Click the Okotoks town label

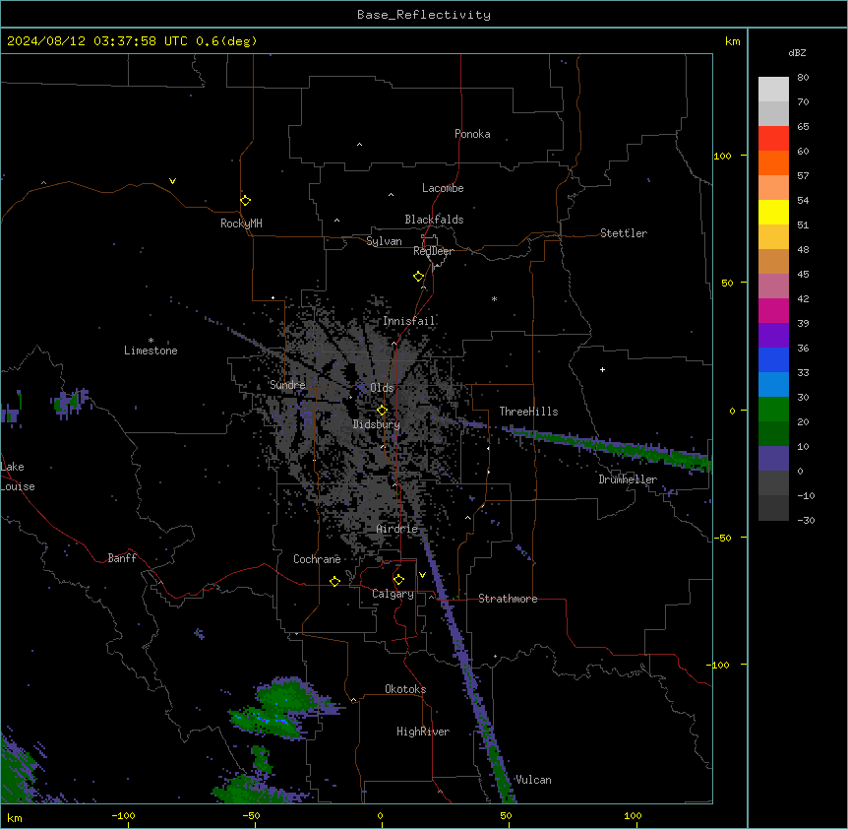405,689
